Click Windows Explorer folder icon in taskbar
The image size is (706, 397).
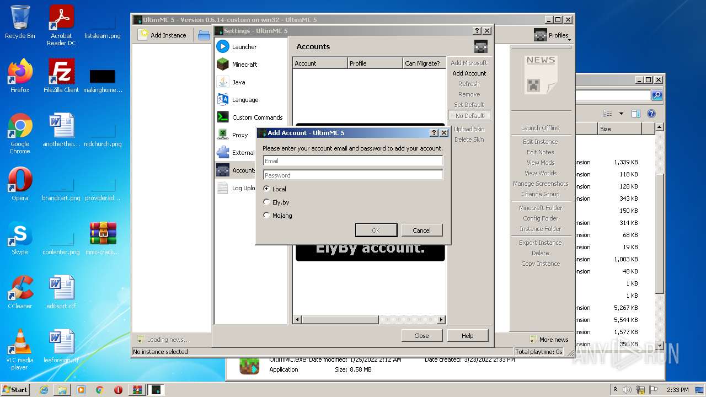tap(62, 390)
